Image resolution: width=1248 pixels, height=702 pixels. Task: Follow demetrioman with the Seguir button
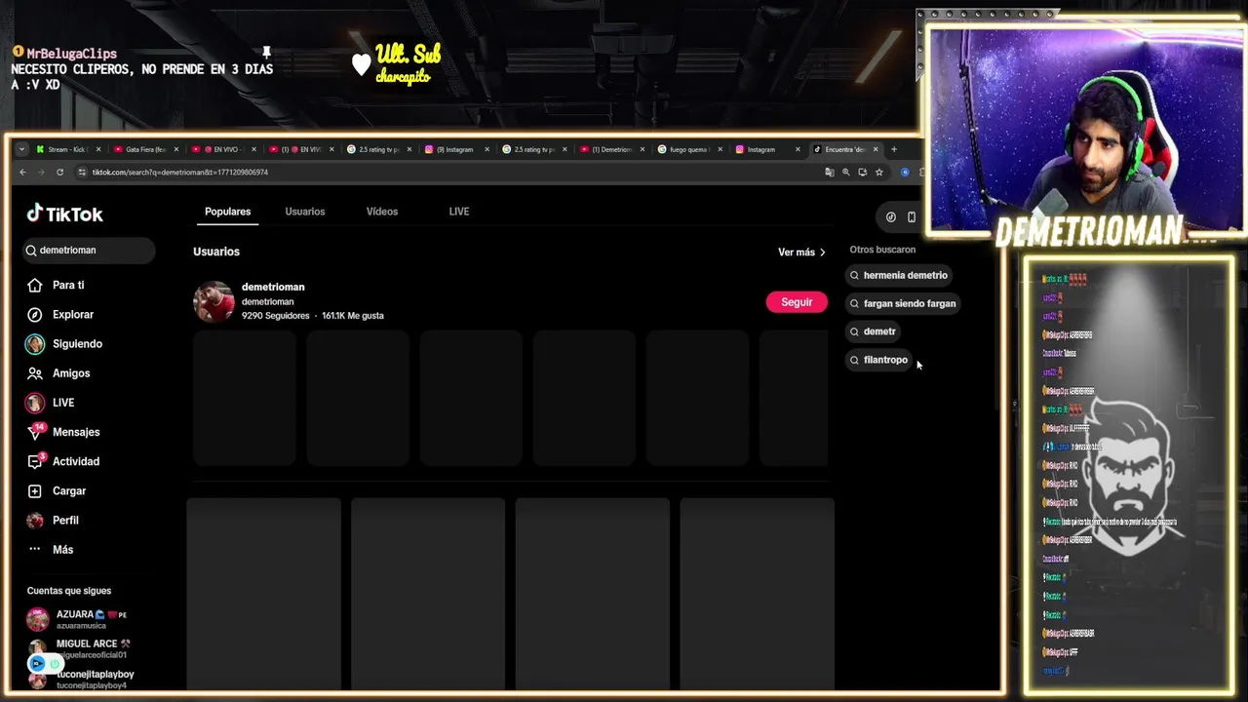point(797,302)
